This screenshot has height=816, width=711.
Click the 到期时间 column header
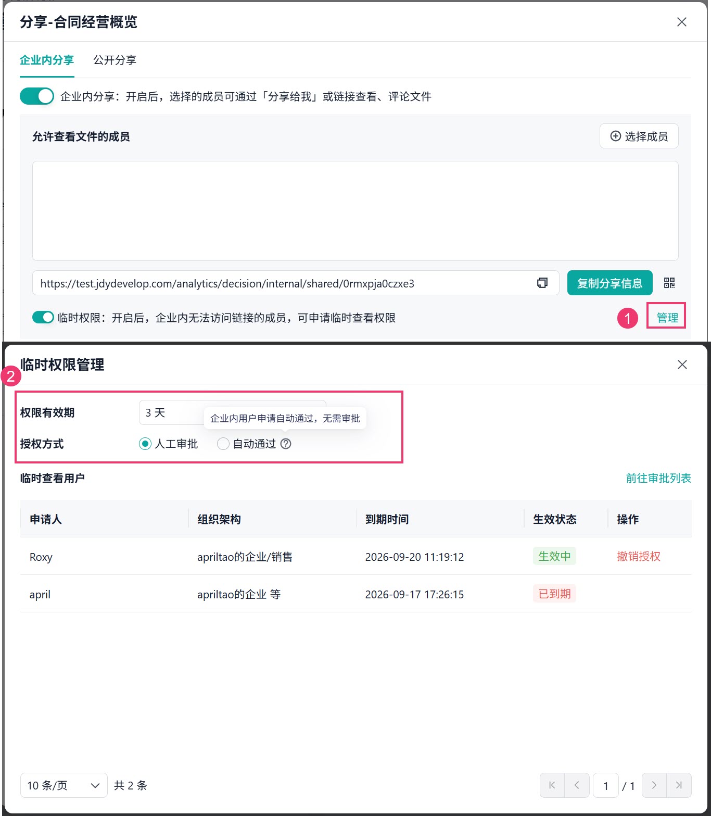pyautogui.click(x=387, y=519)
